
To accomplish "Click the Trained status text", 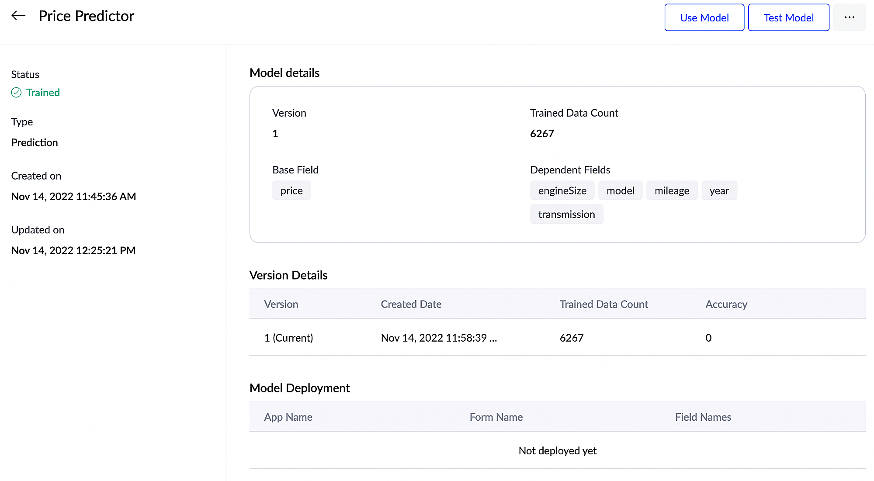I will (x=43, y=93).
